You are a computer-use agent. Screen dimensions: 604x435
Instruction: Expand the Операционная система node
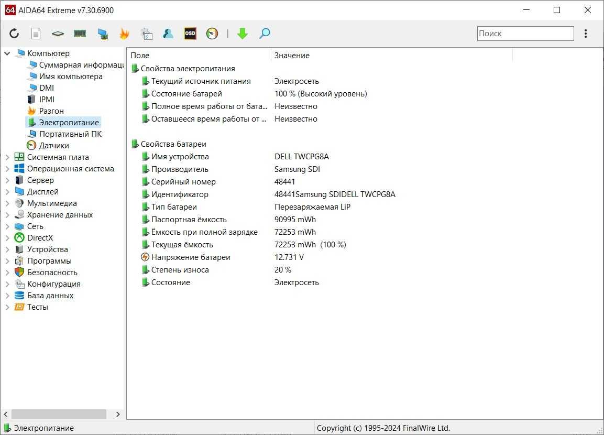7,169
